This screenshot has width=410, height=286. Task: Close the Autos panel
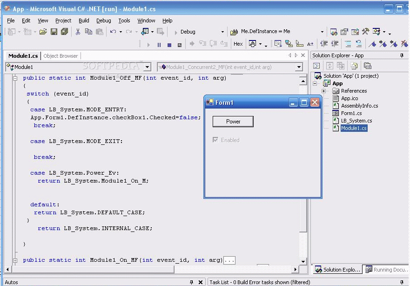click(201, 282)
